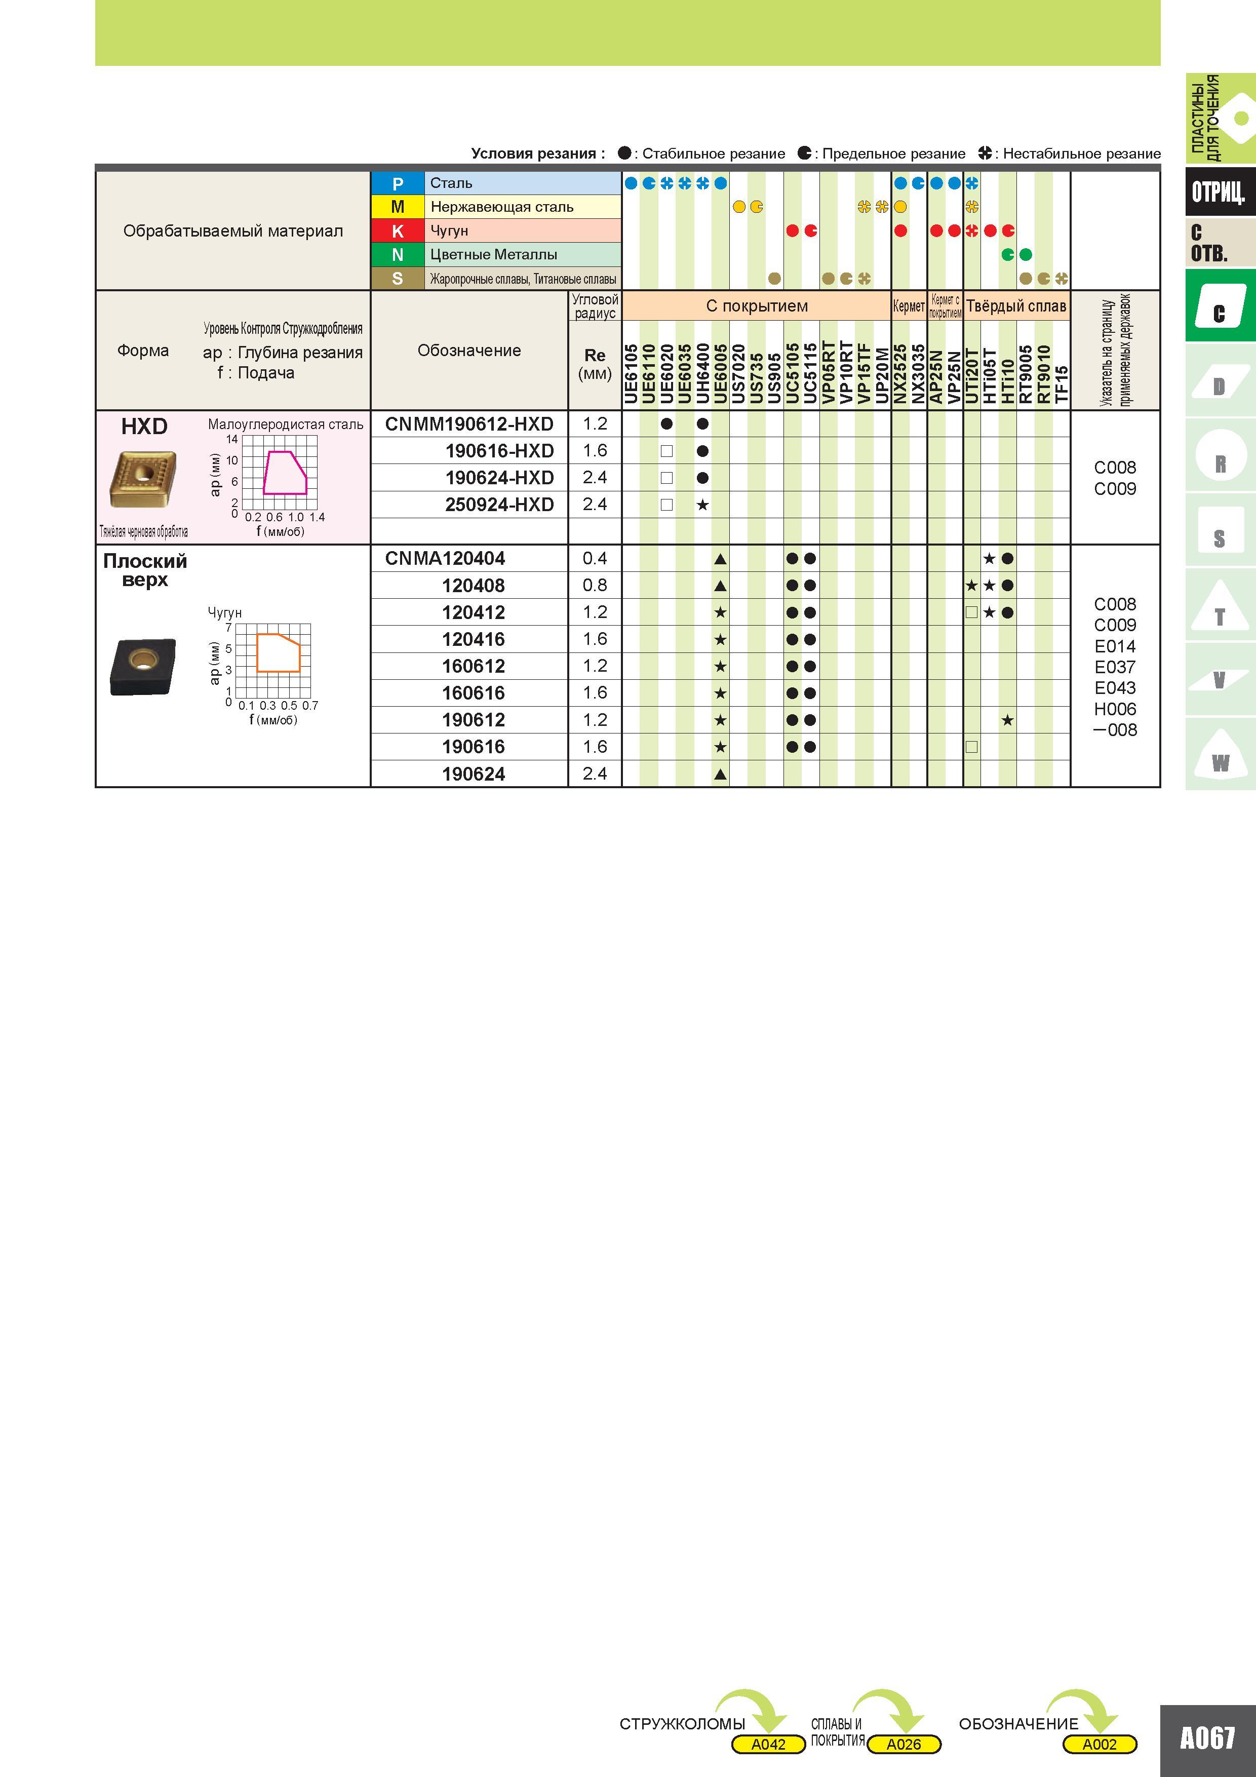Viewport: 1256px width, 1777px height.
Task: Select the square S insert shape side tab
Action: pos(1220,531)
